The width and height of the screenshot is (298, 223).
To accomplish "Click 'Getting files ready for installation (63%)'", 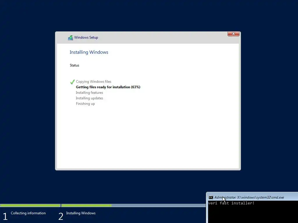I will 108,87.
